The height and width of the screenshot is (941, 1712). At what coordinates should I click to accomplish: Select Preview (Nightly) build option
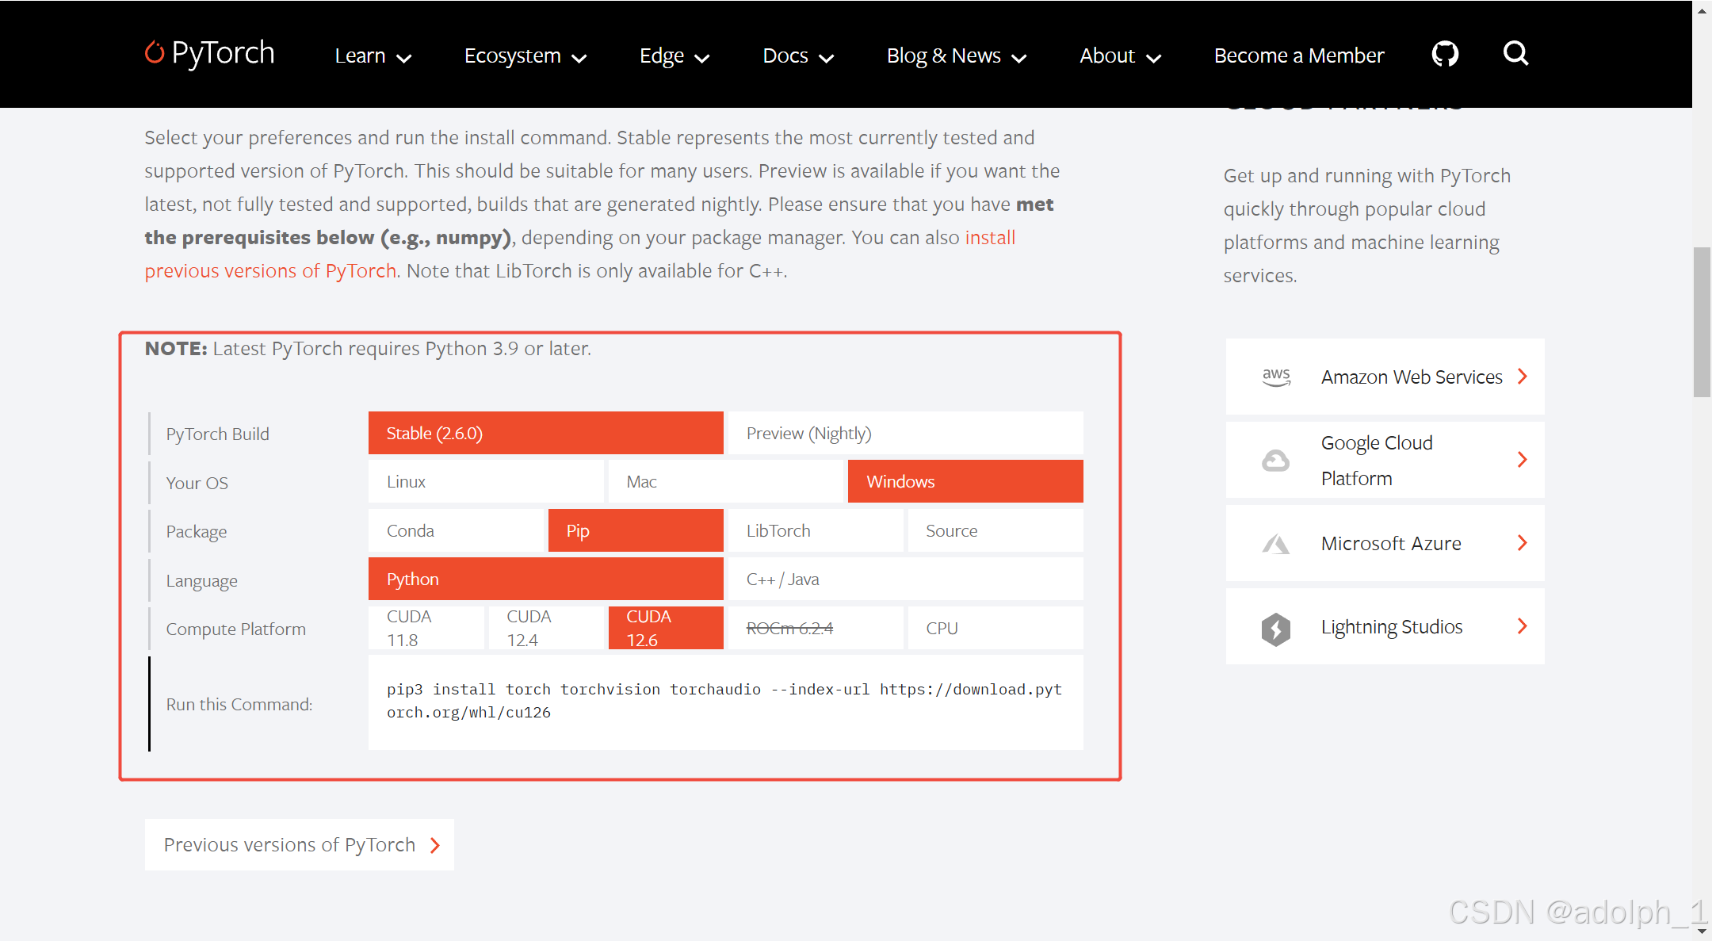tap(904, 434)
